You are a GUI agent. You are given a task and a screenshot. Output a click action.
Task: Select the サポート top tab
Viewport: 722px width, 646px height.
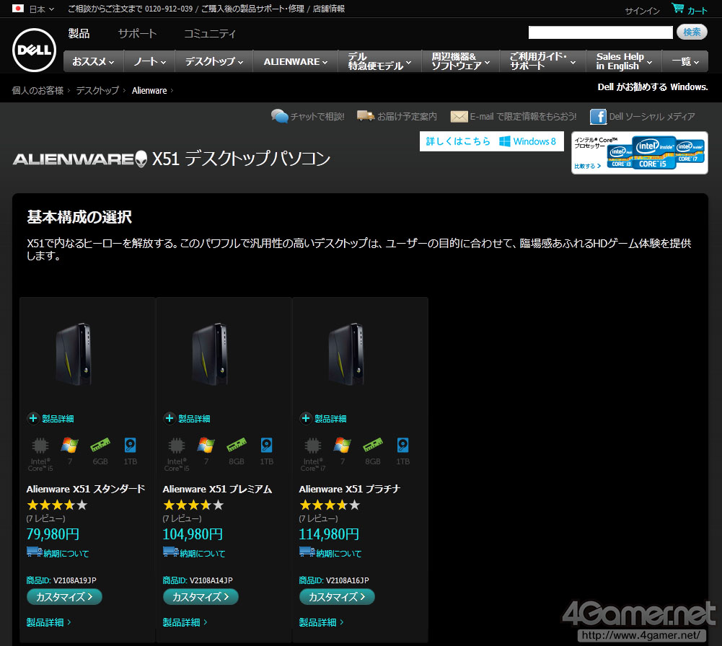(x=137, y=33)
